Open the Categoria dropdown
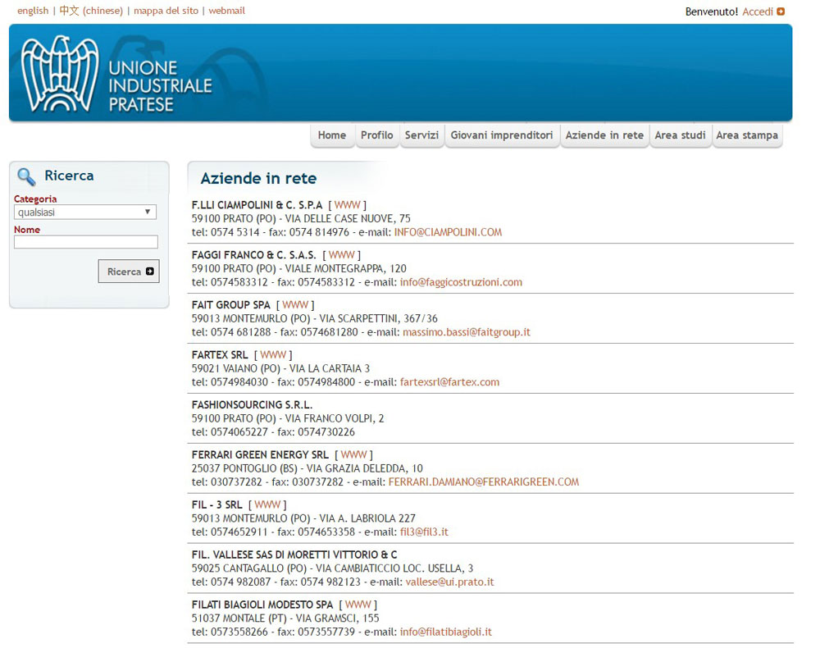Image resolution: width=820 pixels, height=648 pixels. point(85,212)
